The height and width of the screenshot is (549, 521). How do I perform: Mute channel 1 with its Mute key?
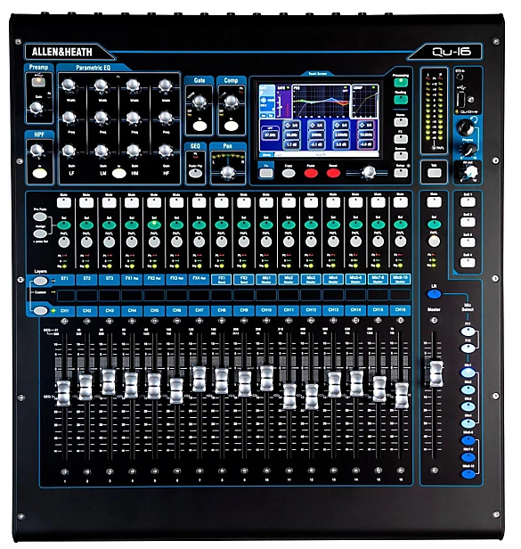pyautogui.click(x=64, y=202)
